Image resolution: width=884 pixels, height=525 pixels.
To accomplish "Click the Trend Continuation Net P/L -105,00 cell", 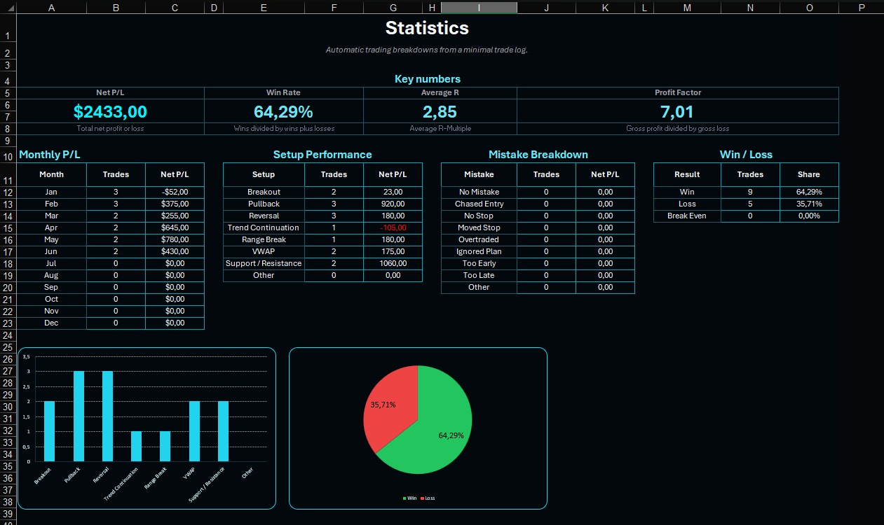I will pos(393,227).
